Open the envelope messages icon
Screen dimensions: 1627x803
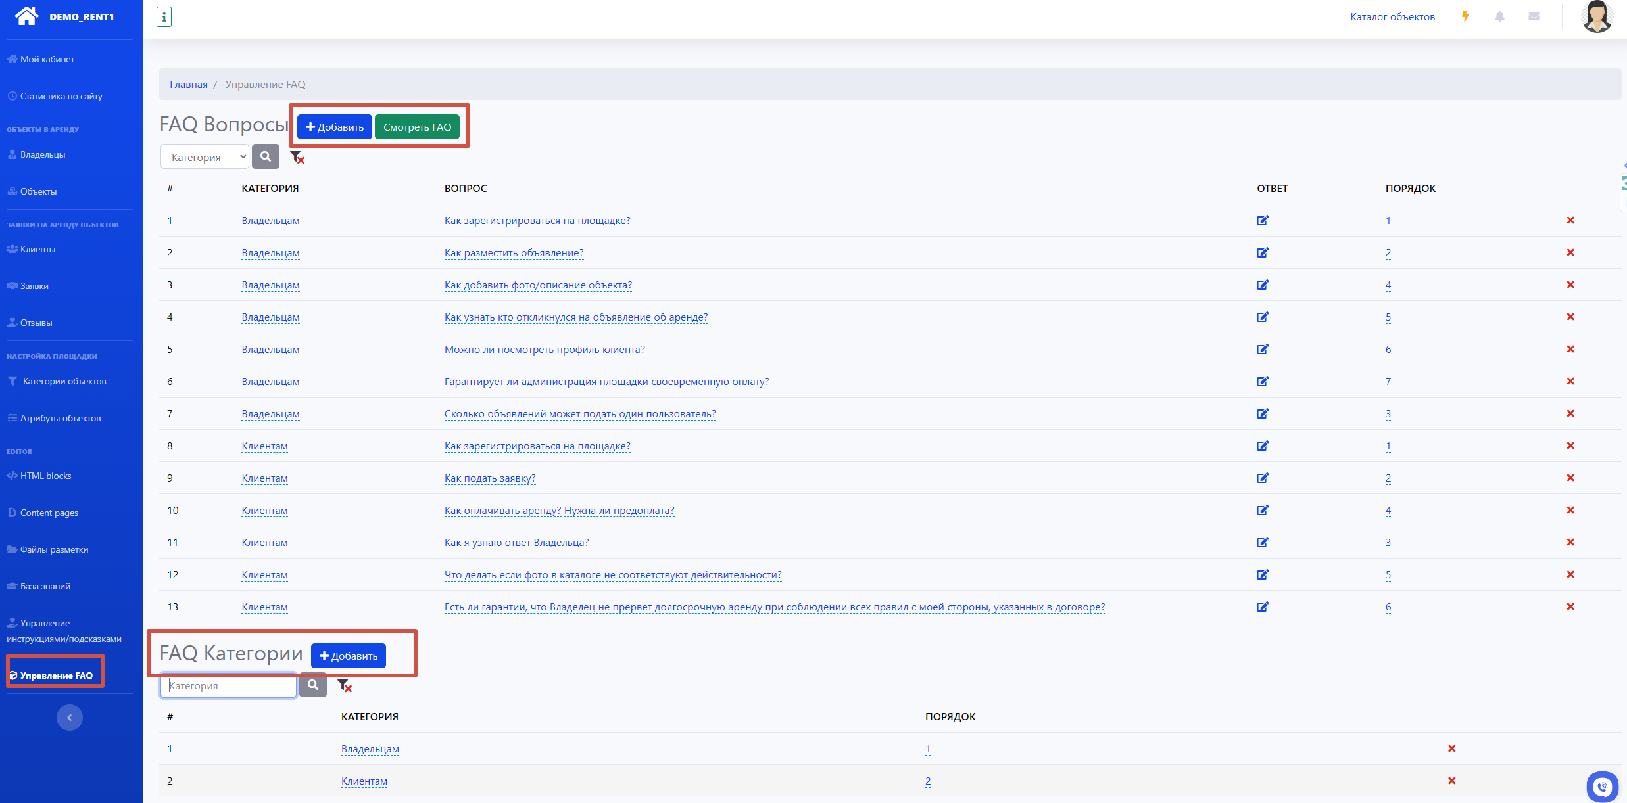1534,16
